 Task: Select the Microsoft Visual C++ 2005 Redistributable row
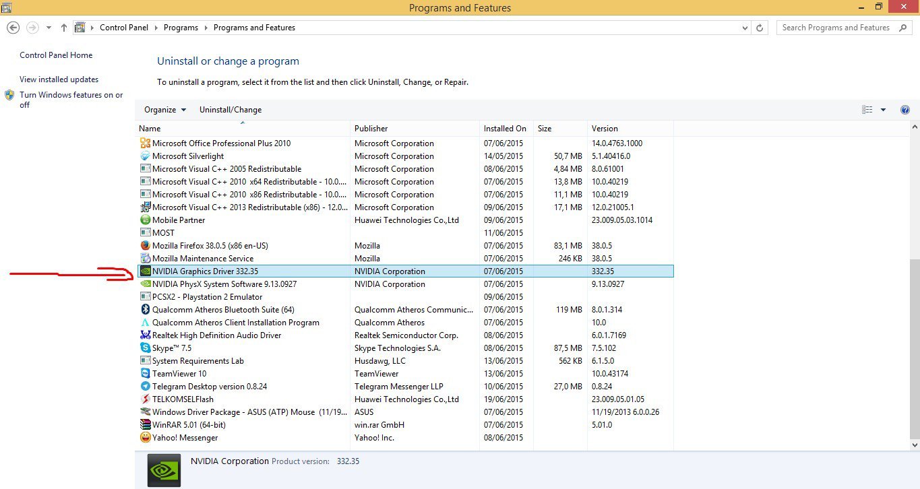tap(405, 169)
